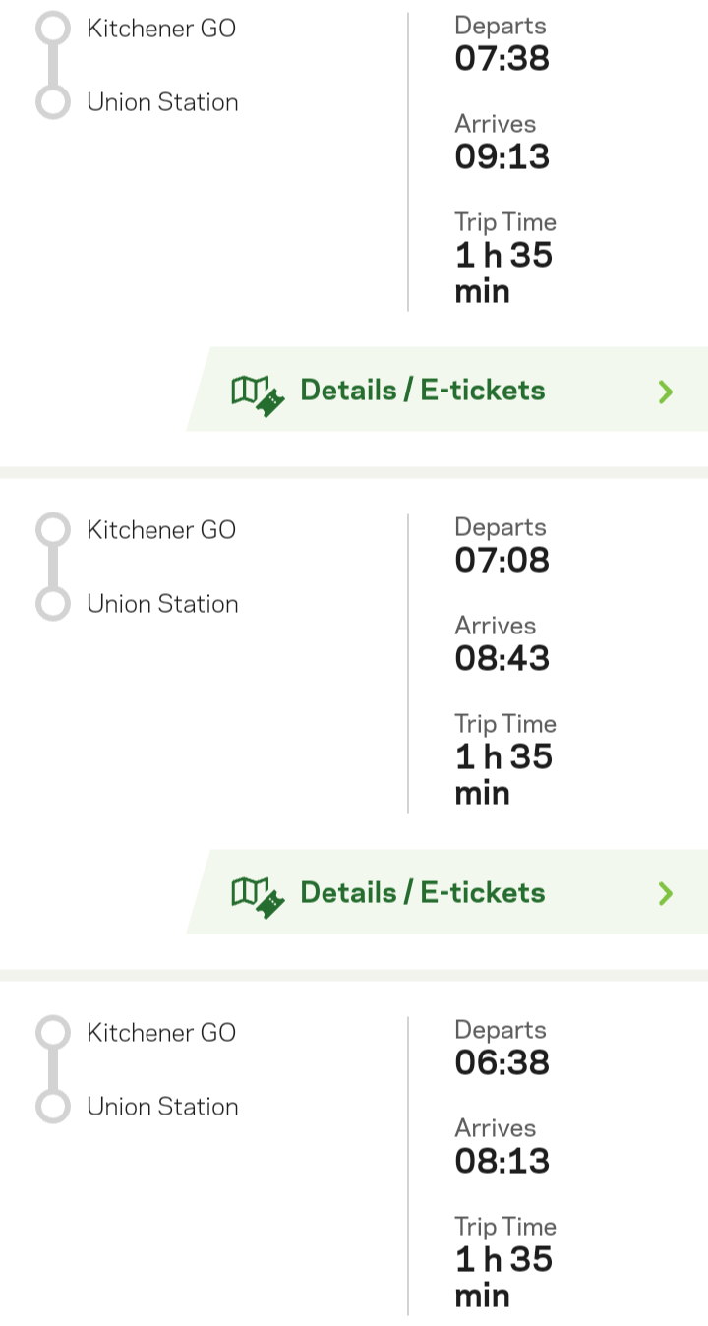
Task: Click Kitchener GO stop circle on 06:38 trip
Action: tap(53, 1033)
